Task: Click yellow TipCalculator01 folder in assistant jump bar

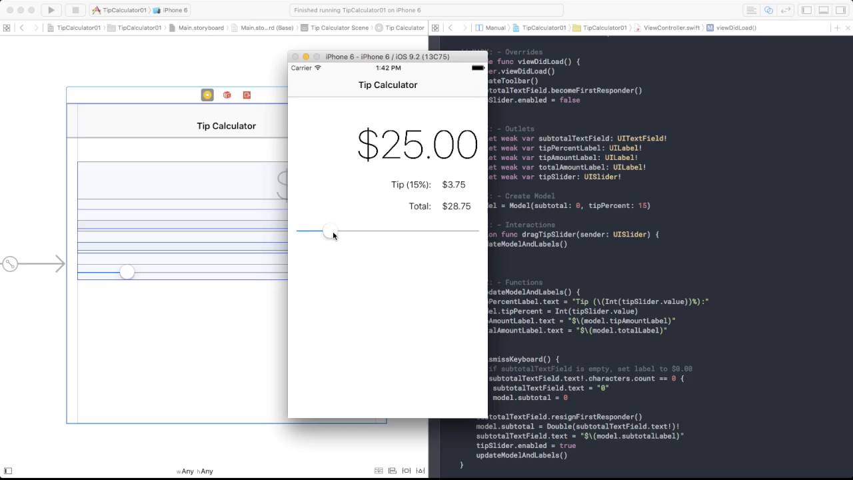Action: [x=600, y=28]
